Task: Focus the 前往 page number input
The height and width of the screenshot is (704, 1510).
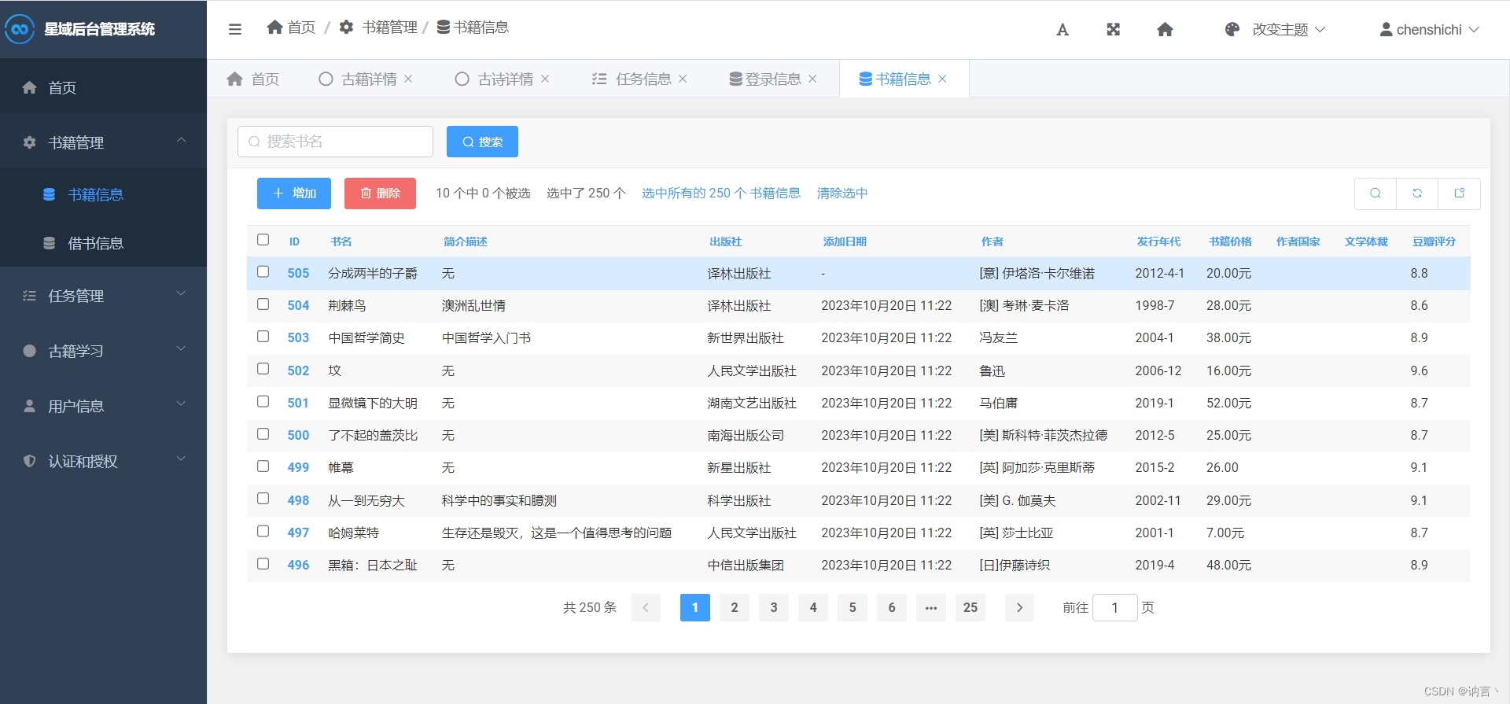Action: point(1114,607)
